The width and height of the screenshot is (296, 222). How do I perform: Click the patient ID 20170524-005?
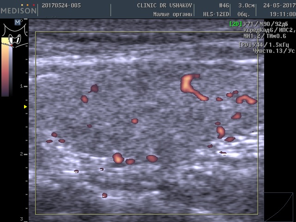pyautogui.click(x=61, y=6)
